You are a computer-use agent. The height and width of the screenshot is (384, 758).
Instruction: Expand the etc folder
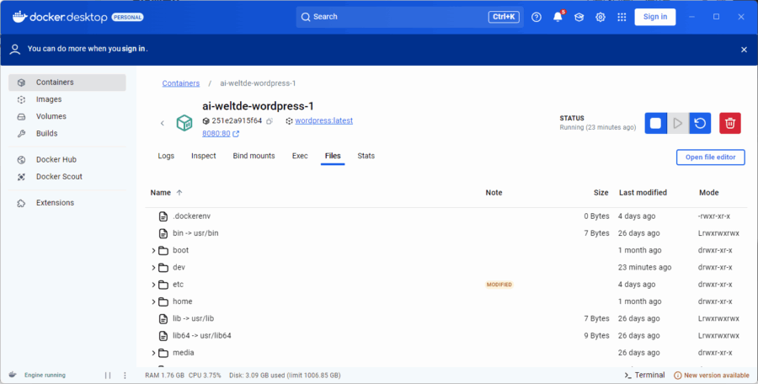click(154, 285)
